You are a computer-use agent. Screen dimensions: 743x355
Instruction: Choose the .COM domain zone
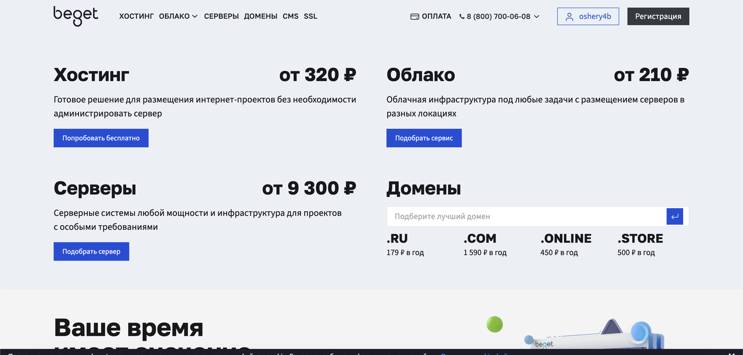pos(480,238)
